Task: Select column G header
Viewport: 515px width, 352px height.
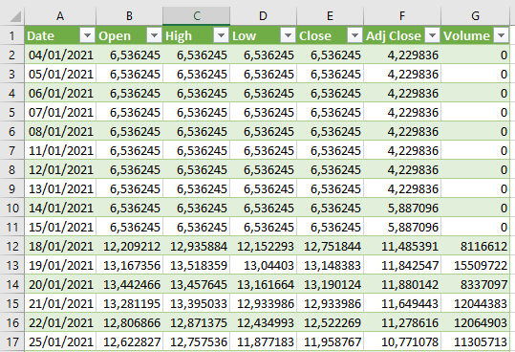Action: pyautogui.click(x=475, y=15)
